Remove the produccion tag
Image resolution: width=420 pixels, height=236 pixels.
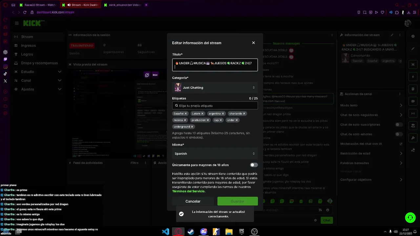[x=208, y=120]
